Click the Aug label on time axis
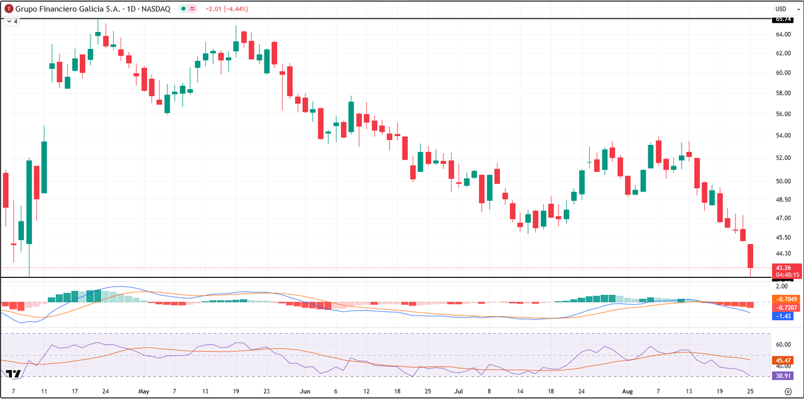 (x=627, y=390)
